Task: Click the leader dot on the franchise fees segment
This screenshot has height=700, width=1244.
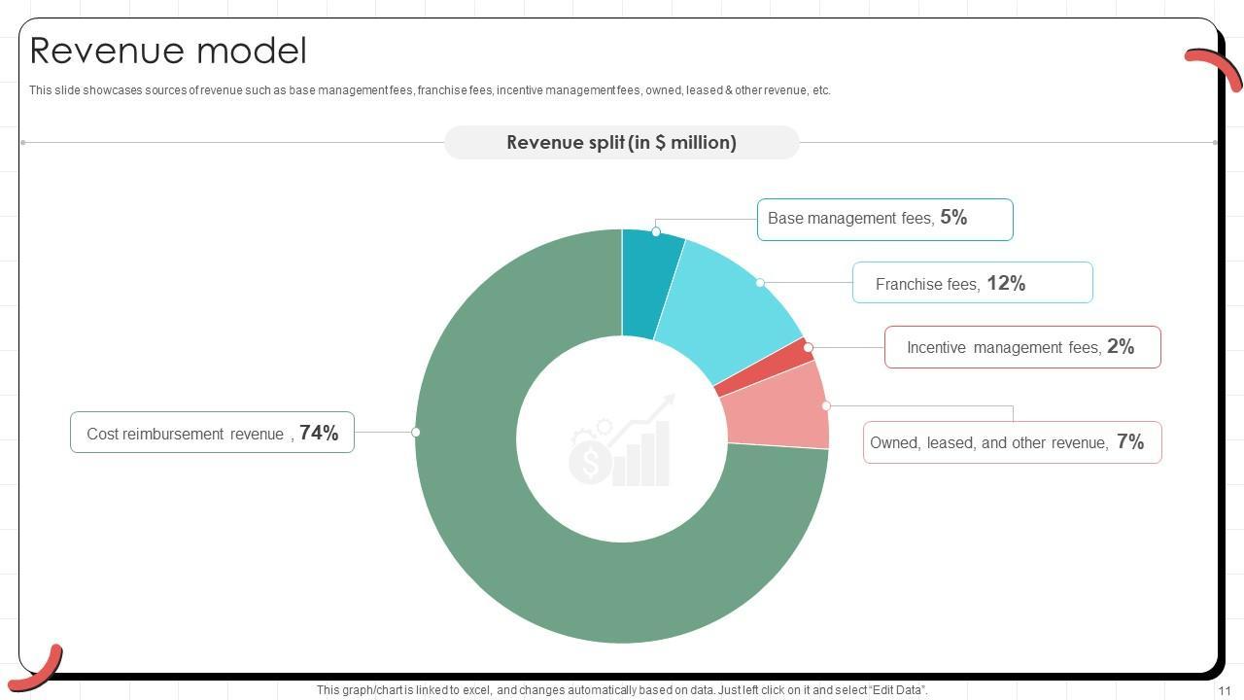Action: pos(760,283)
